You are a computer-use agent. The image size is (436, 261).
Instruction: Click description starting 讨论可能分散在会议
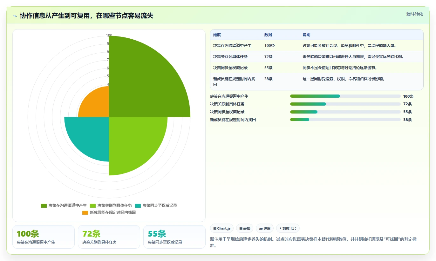coord(349,46)
